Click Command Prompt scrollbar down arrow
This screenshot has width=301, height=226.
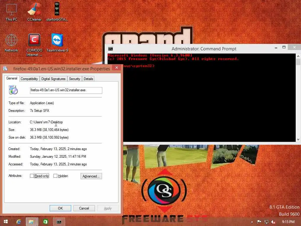pyautogui.click(x=298, y=139)
